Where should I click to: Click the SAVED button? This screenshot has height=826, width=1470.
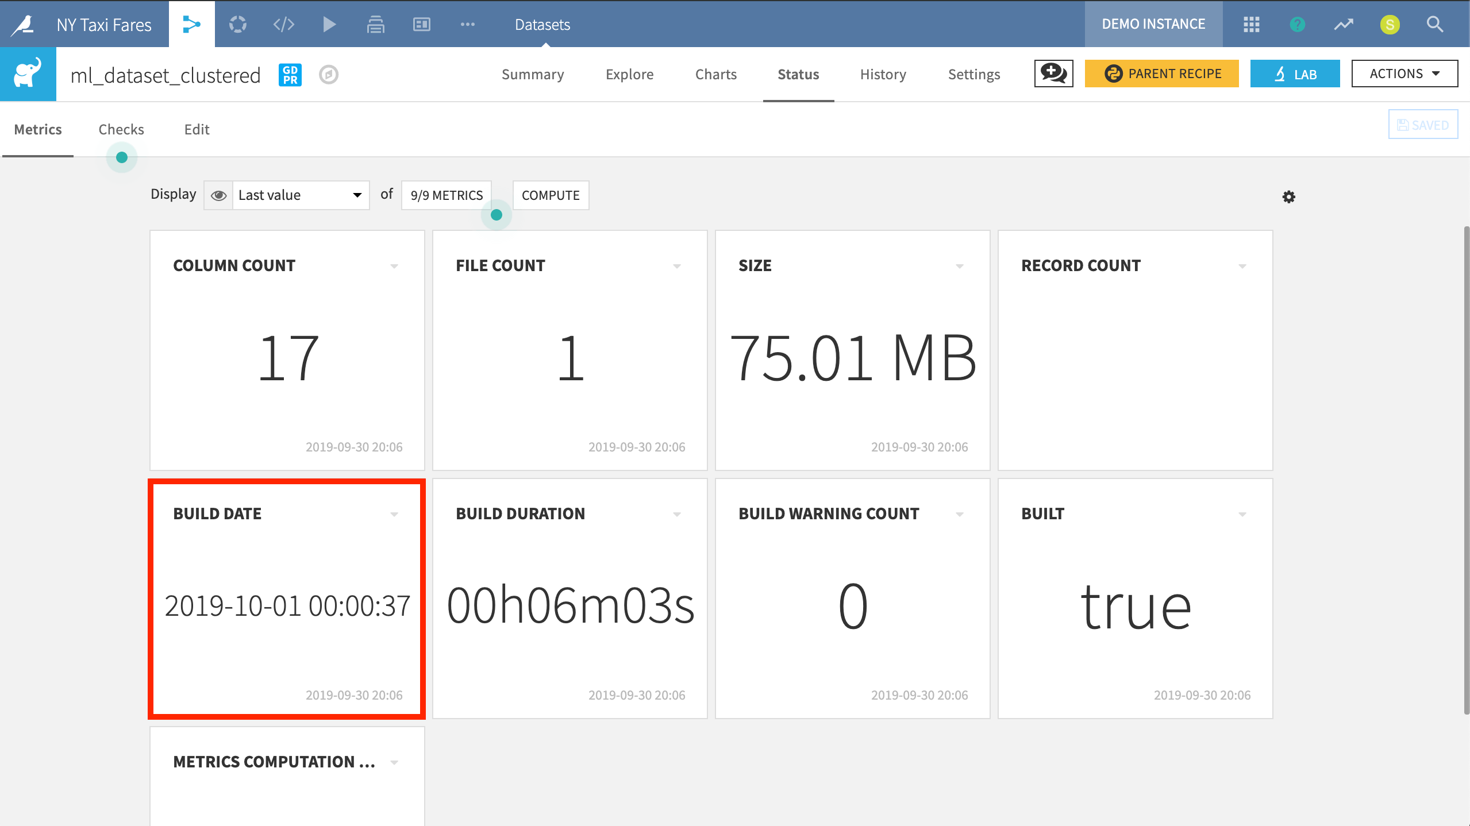point(1423,125)
